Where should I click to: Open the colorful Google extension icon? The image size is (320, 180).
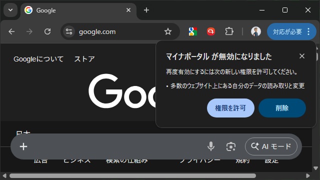click(192, 31)
